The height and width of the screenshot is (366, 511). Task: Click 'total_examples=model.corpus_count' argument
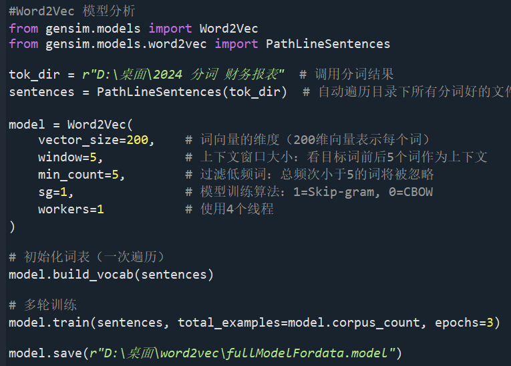pyautogui.click(x=299, y=323)
